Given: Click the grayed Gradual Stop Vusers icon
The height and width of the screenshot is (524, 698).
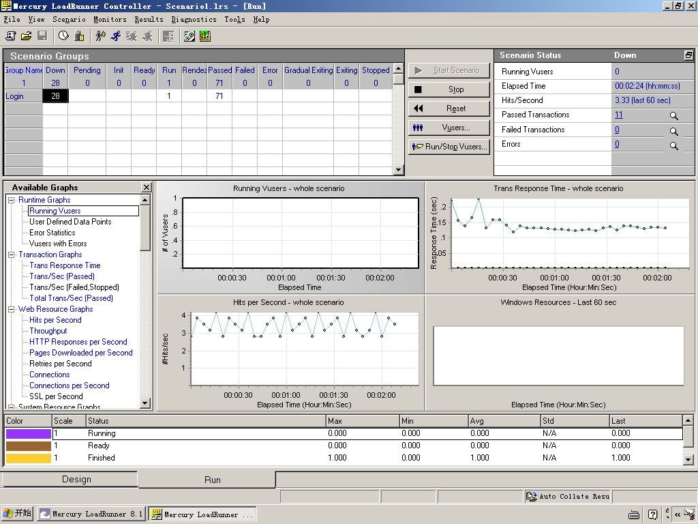Looking at the screenshot, I should [132, 36].
